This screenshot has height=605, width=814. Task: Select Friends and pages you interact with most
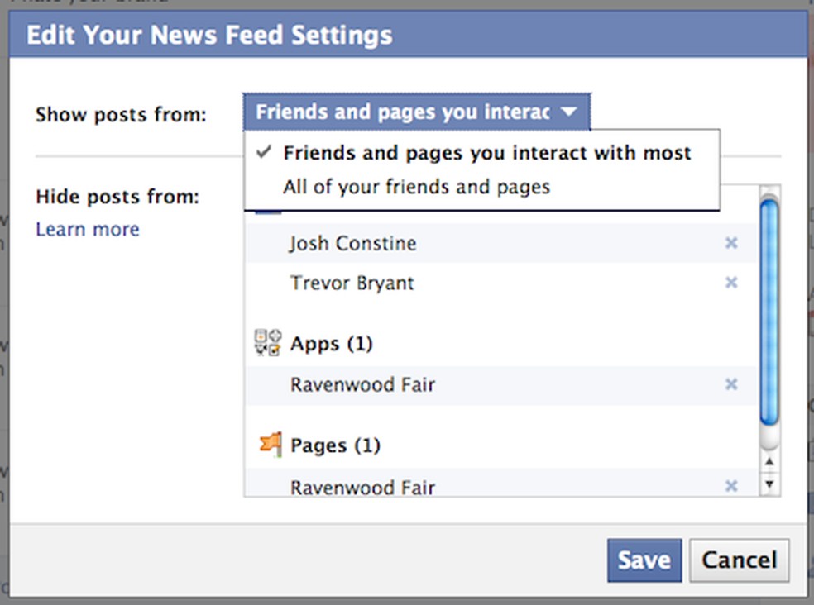click(x=487, y=152)
